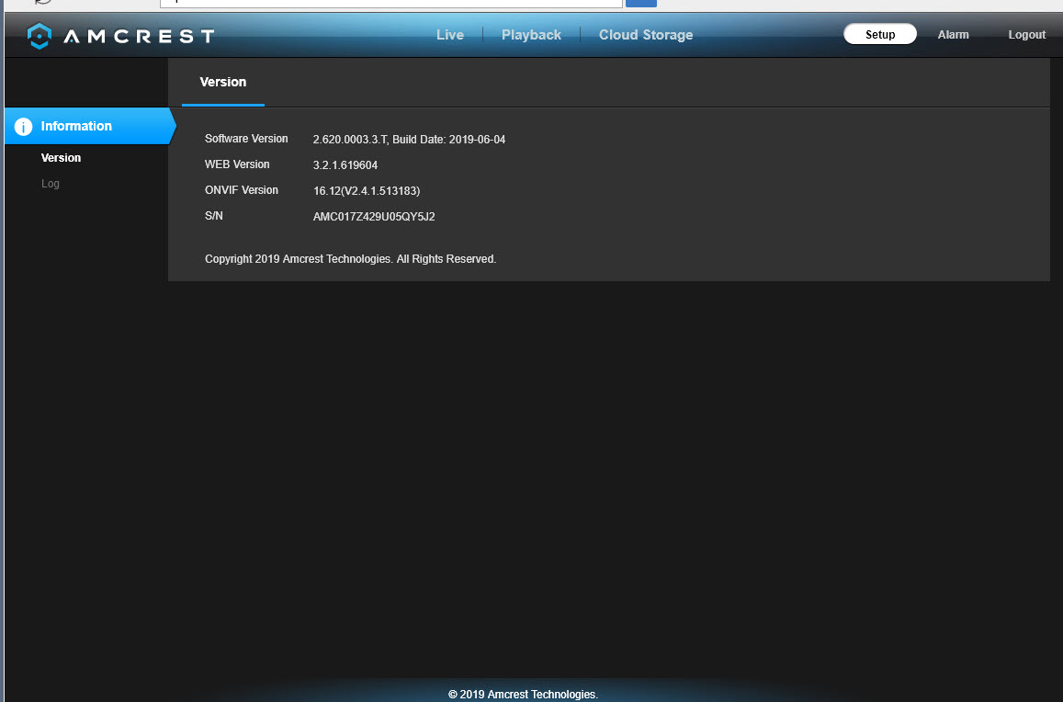Click the Amcrest hexagon logo icon

[40, 36]
